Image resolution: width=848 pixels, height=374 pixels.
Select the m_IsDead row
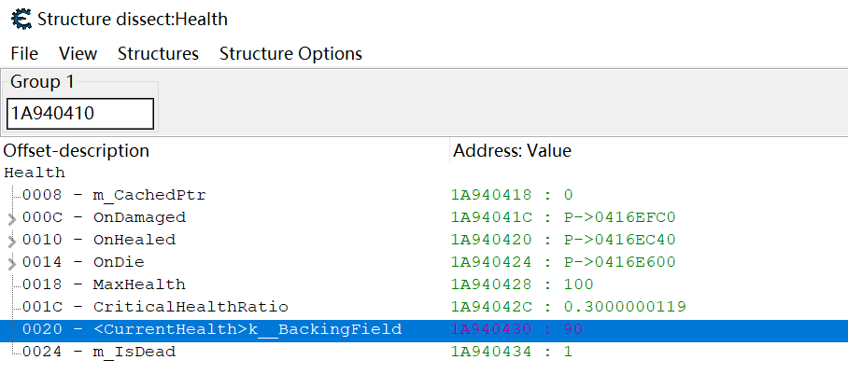(134, 352)
